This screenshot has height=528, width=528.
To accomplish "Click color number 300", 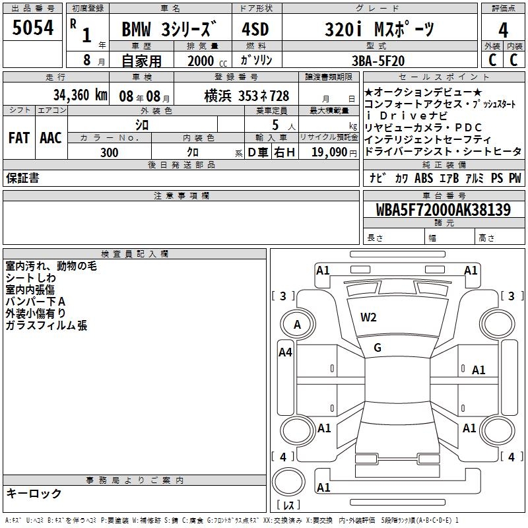I will click(109, 152).
